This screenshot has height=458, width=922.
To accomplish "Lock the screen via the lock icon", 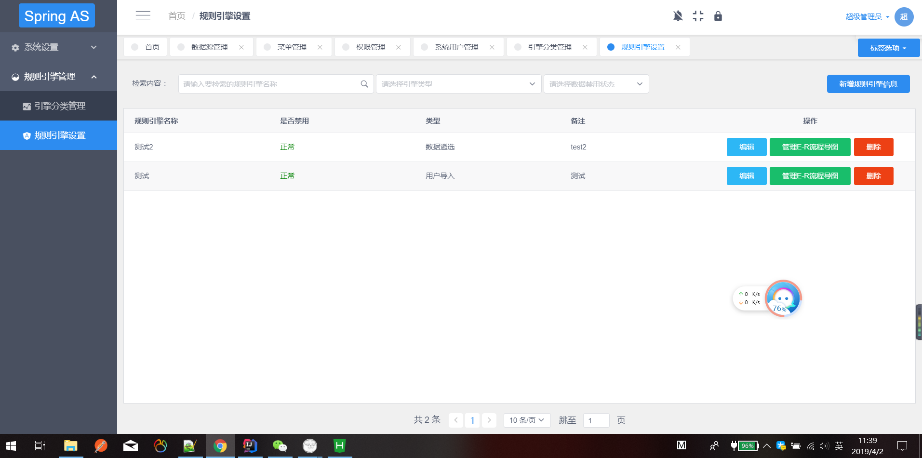I will [718, 16].
